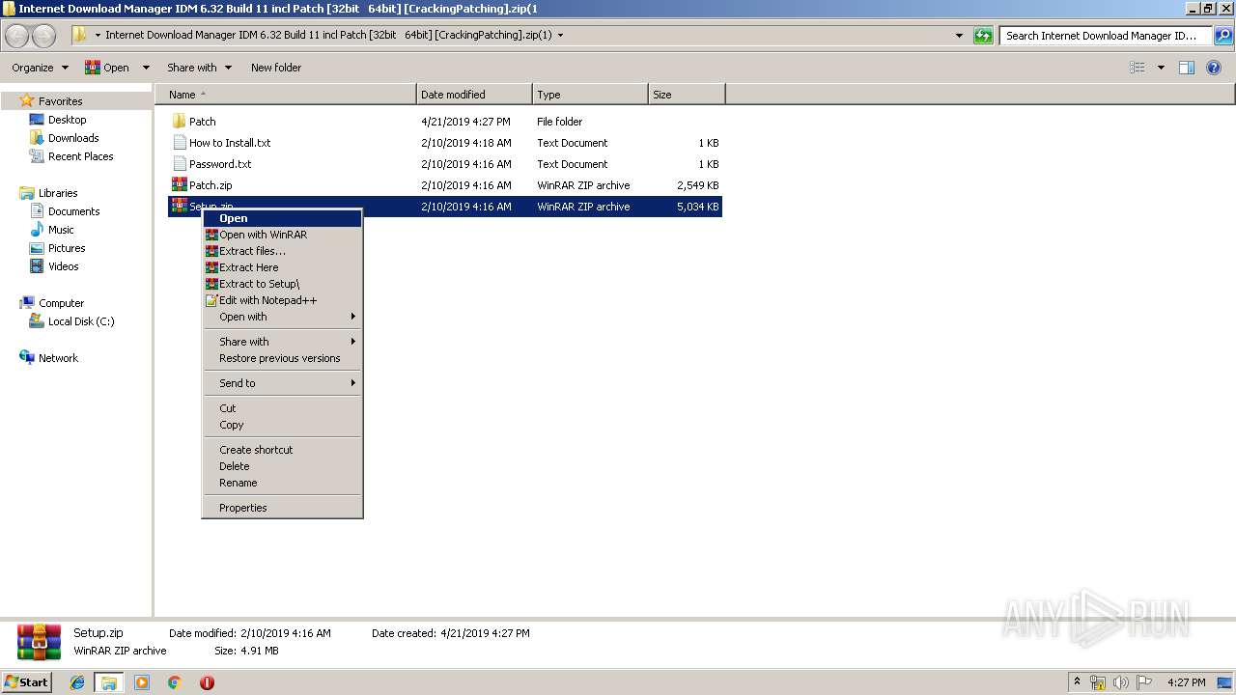Choose Copy in the context menu
This screenshot has width=1236, height=695.
click(282, 425)
